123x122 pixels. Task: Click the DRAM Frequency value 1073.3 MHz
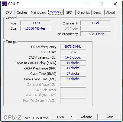click(73, 47)
